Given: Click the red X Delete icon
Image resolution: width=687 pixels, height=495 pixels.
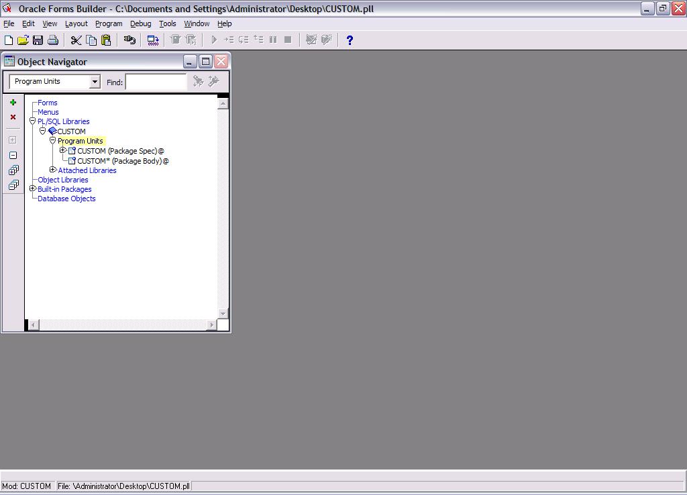Looking at the screenshot, I should click(13, 117).
